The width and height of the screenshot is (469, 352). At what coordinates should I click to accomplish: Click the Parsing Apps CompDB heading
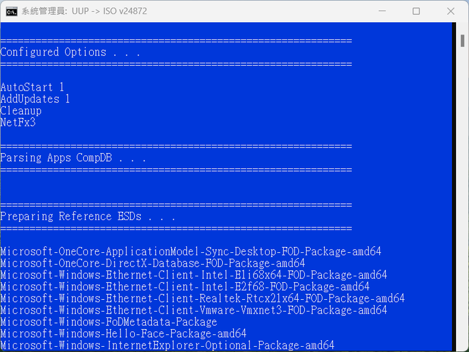[x=73, y=158]
